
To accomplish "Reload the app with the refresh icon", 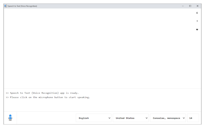I will pos(197,13).
